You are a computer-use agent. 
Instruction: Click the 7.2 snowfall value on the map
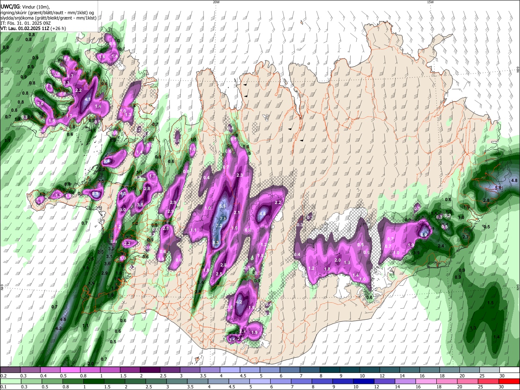(219, 226)
